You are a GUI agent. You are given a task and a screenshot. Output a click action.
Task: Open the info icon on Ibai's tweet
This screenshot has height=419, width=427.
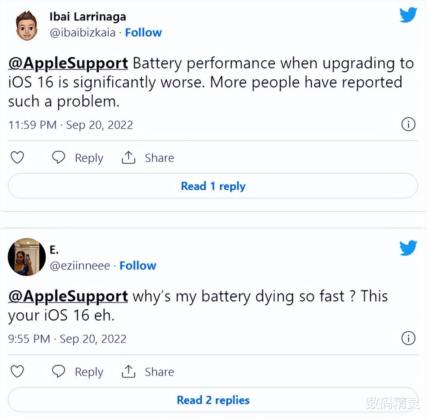pos(408,125)
